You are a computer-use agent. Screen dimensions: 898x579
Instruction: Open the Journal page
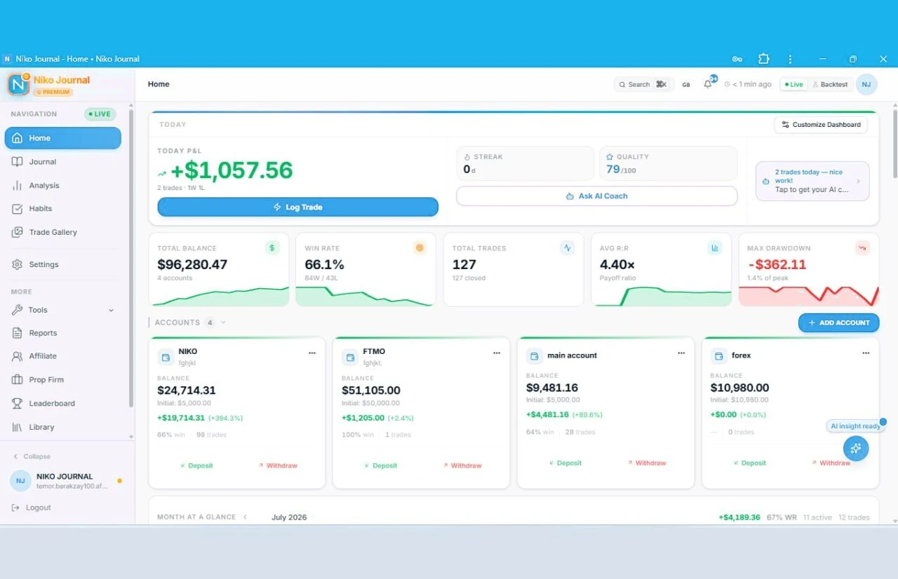coord(63,162)
